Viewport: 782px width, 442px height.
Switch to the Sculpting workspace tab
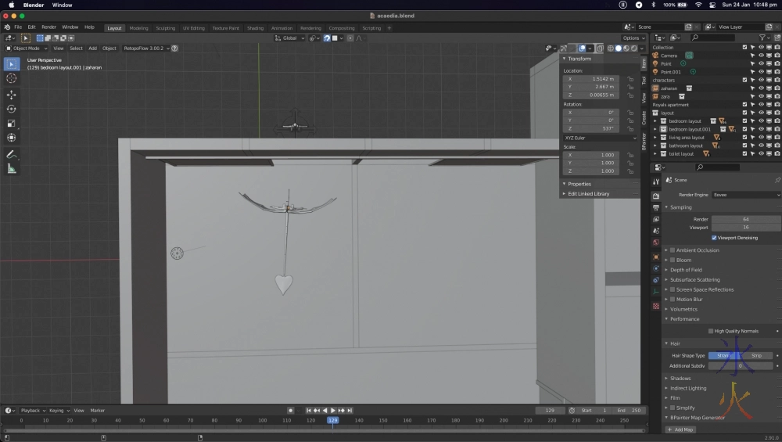tap(165, 28)
